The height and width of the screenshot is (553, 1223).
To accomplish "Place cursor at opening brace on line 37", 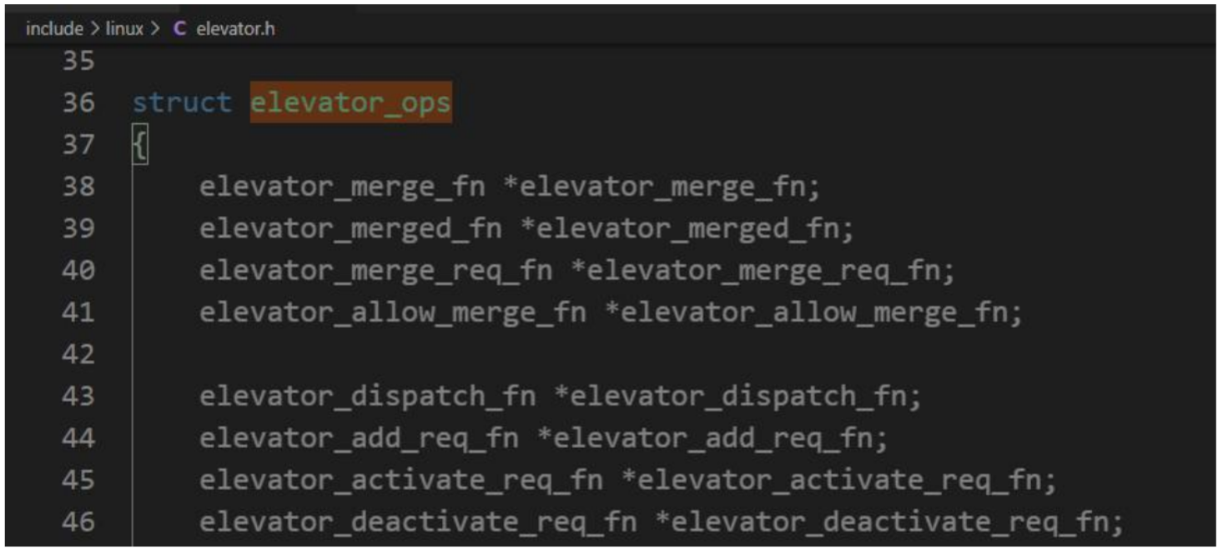I will click(139, 147).
